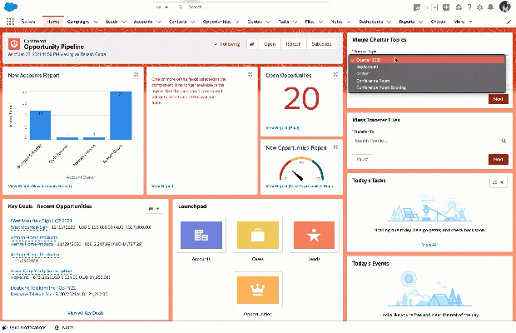Expand the New Accounts Report chart
Viewport: 516px width, 333px height.
(x=136, y=74)
